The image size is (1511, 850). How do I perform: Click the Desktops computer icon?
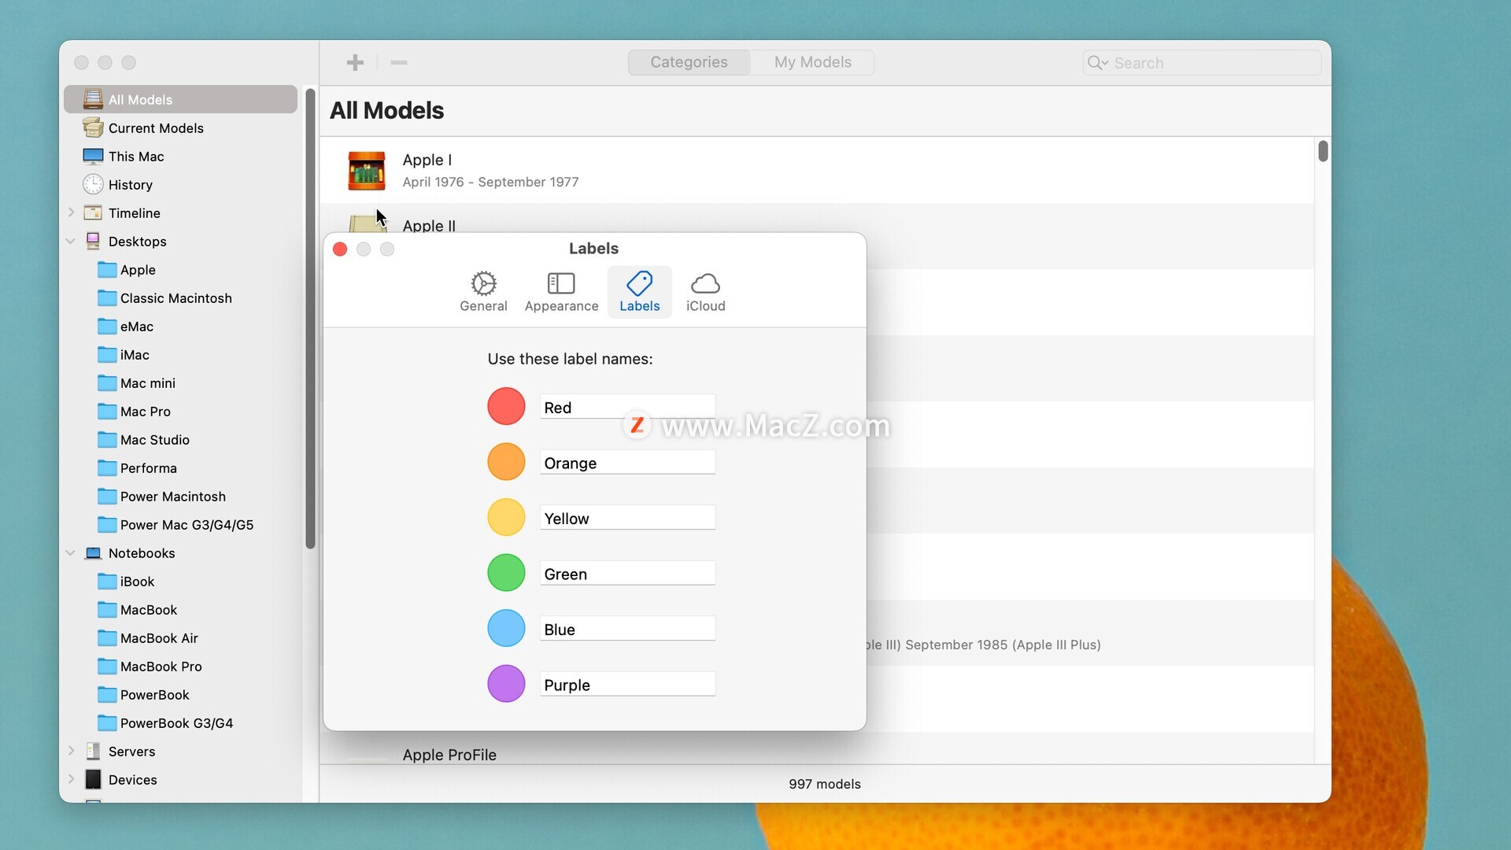point(93,241)
